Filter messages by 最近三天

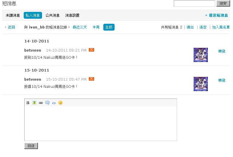pyautogui.click(x=80, y=27)
